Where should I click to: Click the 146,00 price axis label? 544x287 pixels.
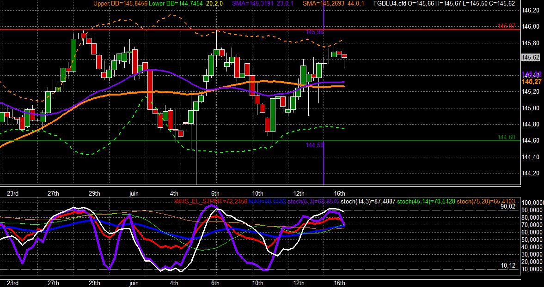(531, 27)
